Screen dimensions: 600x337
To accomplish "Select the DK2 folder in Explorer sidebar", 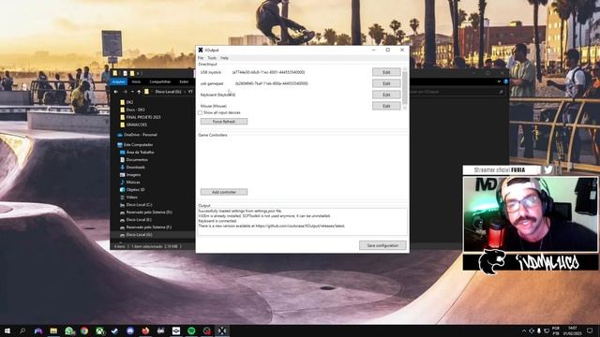I will click(x=129, y=102).
